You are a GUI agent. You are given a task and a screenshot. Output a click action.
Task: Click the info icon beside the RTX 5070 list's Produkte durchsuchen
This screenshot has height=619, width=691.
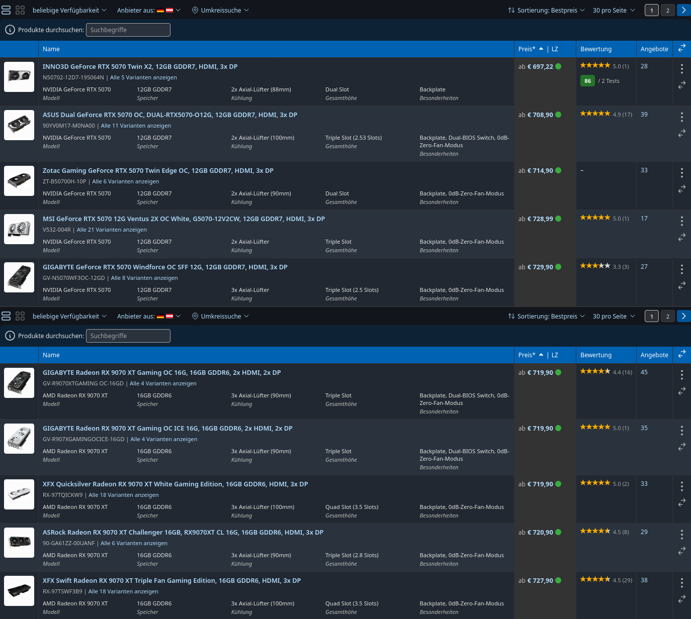click(10, 30)
